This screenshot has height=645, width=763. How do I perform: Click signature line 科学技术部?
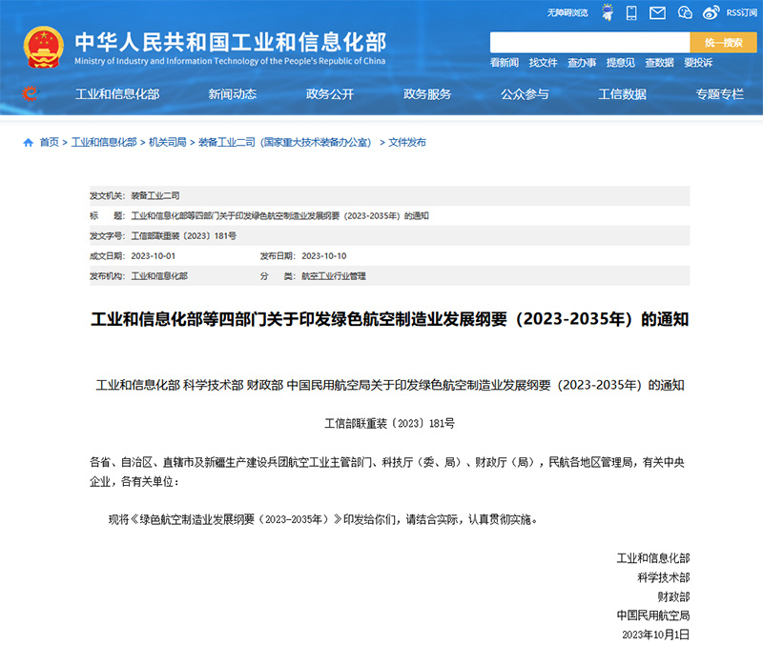tap(664, 577)
